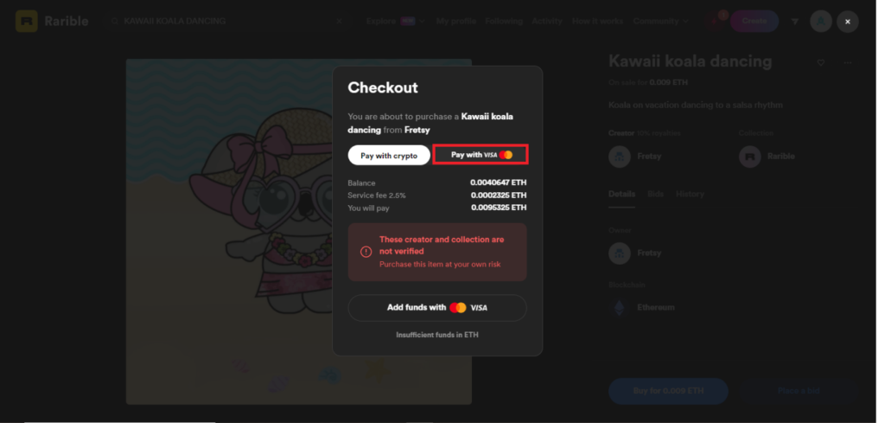Image resolution: width=885 pixels, height=423 pixels.
Task: Clear the search field with X icon
Action: click(x=339, y=22)
